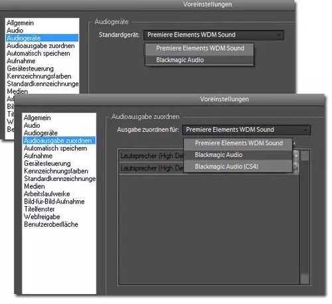Open the 'Ausgabe zuordnen für' dropdown
Screen dimensions: 332x304
tap(246, 130)
